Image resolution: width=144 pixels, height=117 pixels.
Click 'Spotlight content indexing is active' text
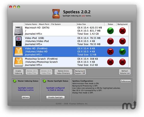26,89
